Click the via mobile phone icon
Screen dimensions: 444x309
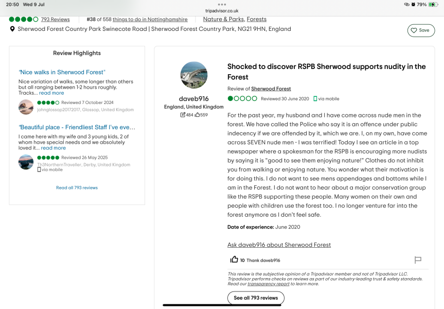[x=315, y=99]
